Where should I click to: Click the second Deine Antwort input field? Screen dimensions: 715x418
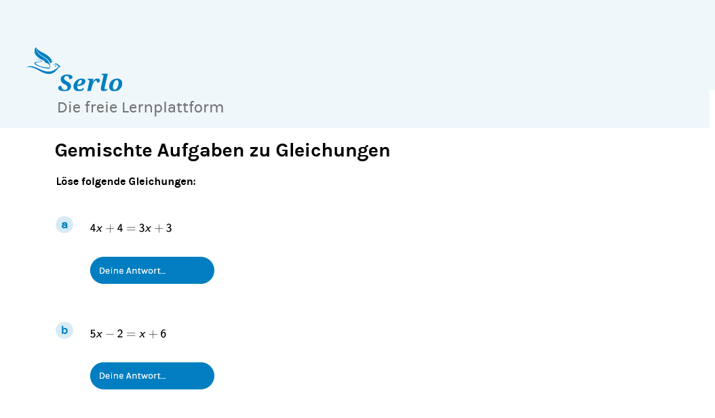pyautogui.click(x=152, y=376)
